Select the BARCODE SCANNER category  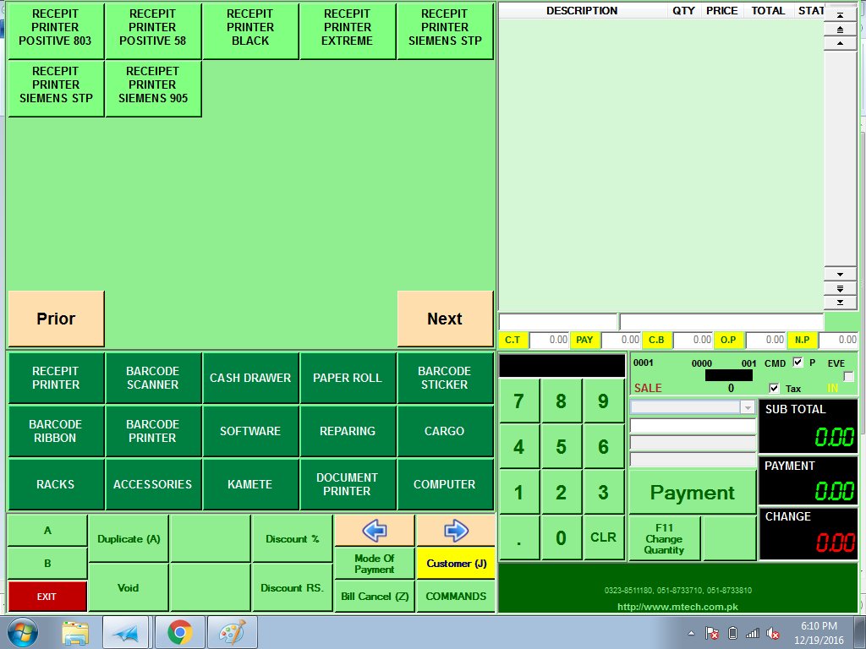point(153,378)
